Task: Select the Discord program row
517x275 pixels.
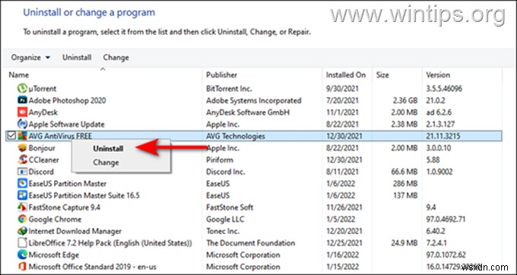Action: click(254, 172)
